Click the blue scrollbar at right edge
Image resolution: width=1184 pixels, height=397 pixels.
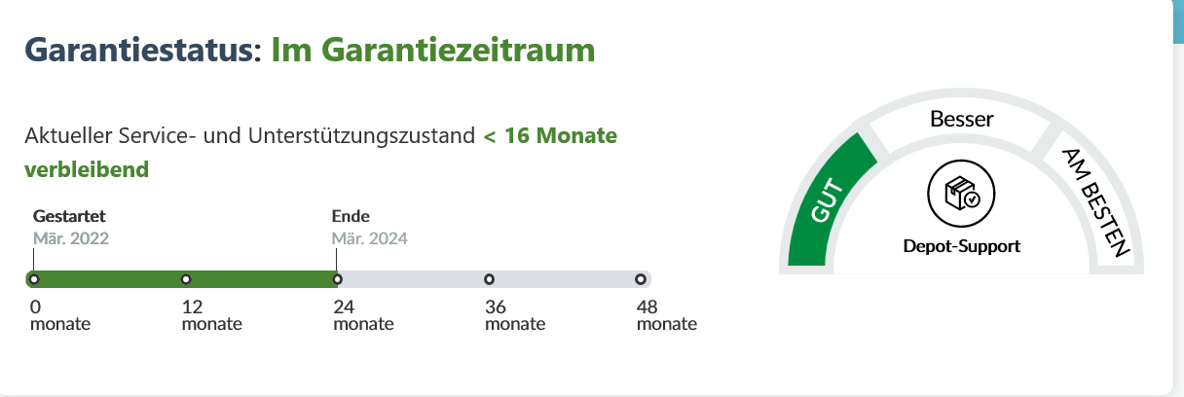(1178, 21)
